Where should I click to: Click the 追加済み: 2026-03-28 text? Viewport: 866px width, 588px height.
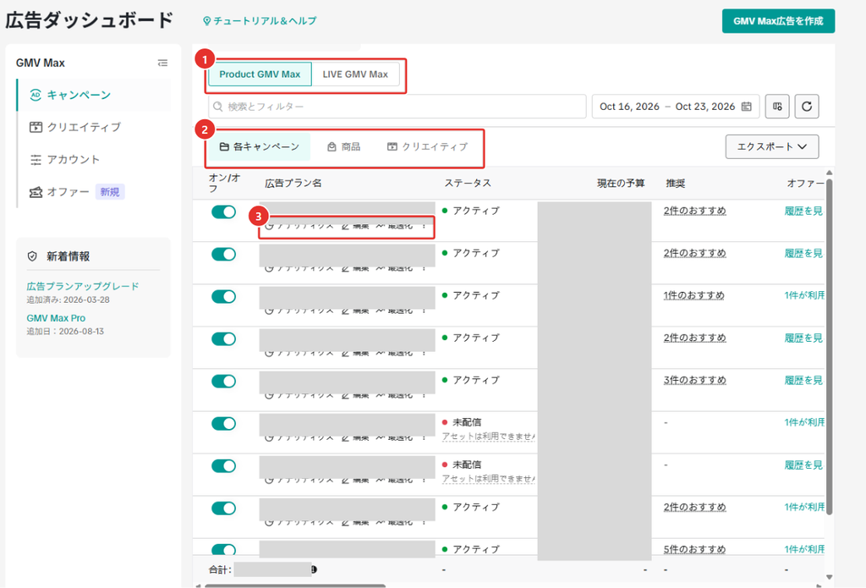(68, 299)
